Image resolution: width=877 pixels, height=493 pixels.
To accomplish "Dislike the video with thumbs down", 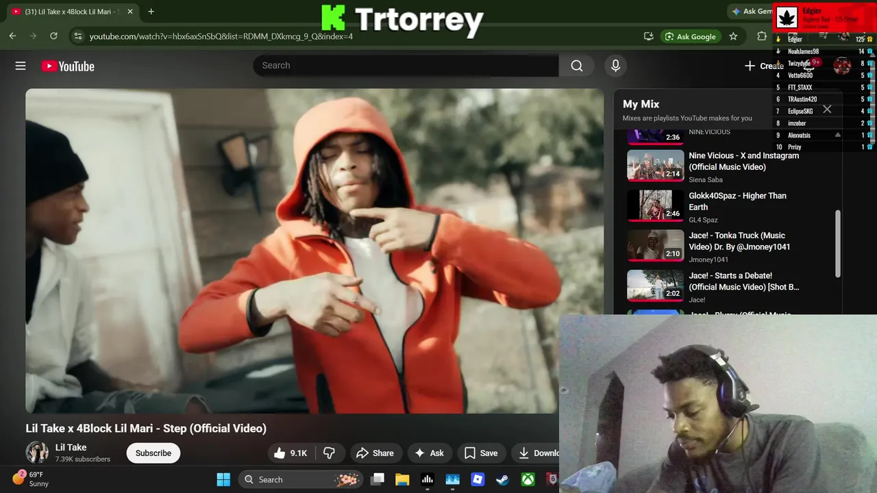I will point(330,453).
